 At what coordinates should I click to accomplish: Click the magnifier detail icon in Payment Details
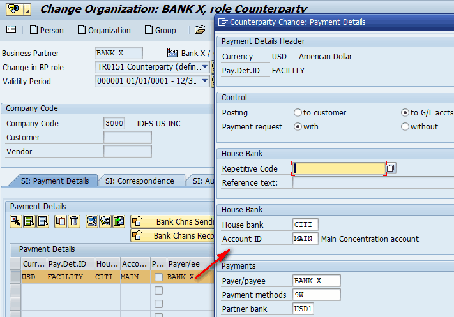tap(92, 221)
